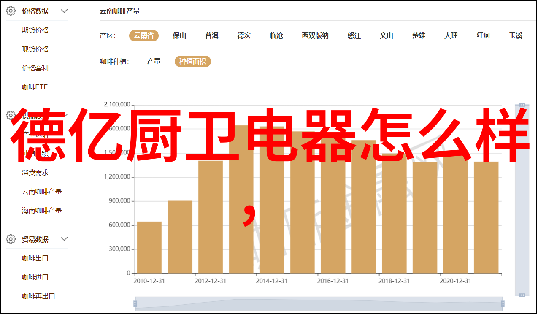Select 西双版纳 as the region

click(315, 36)
